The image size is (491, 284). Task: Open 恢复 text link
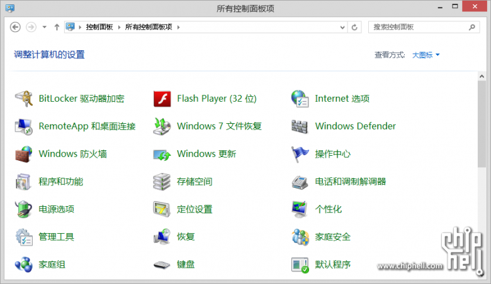(x=186, y=237)
